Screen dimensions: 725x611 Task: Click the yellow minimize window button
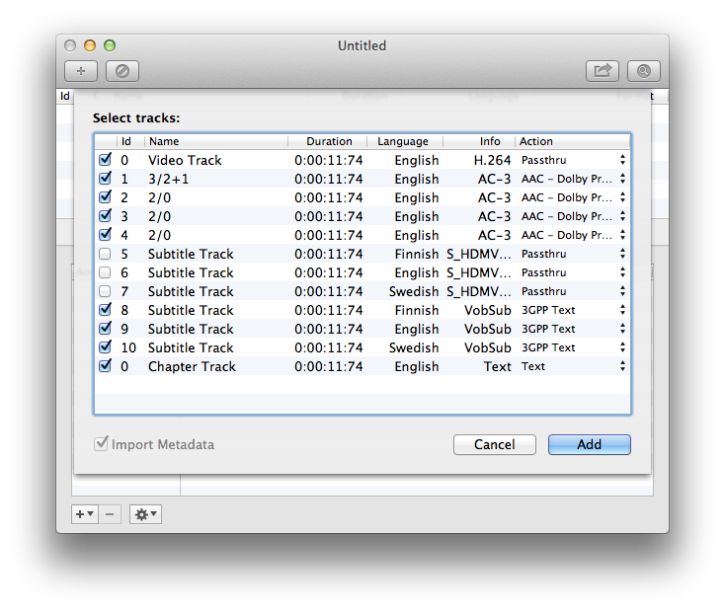[x=90, y=45]
